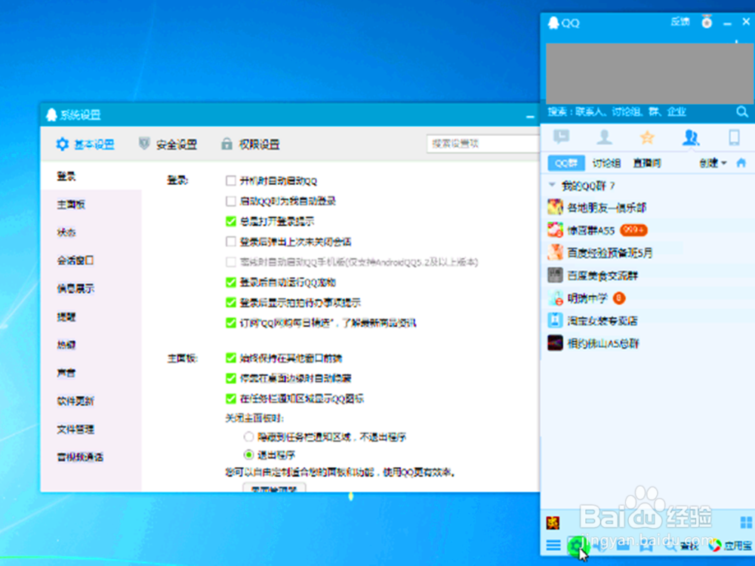The image size is (755, 566).
Task: Select 状态 in settings sidebar
Action: pos(66,232)
